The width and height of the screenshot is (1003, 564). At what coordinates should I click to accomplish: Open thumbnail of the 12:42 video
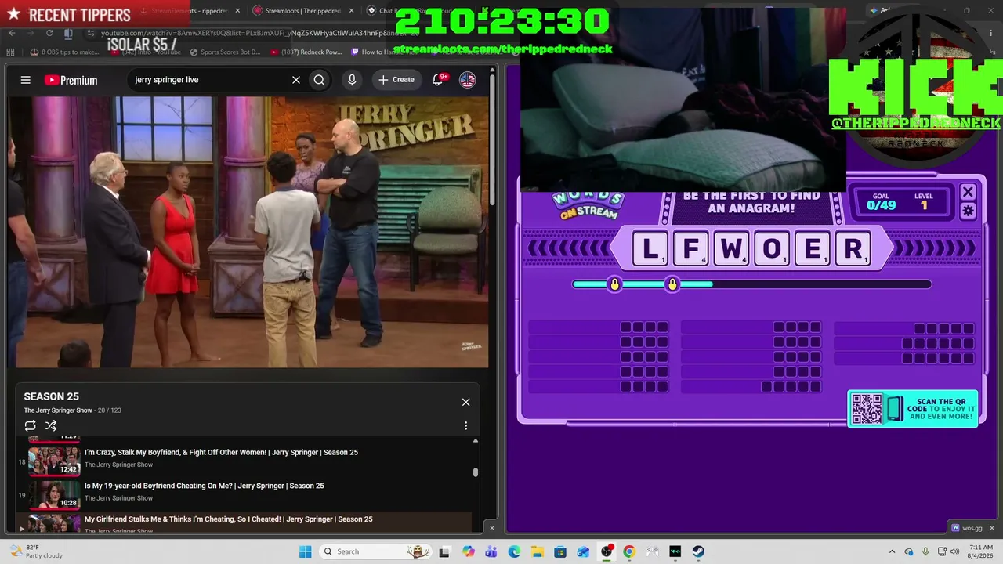click(54, 461)
